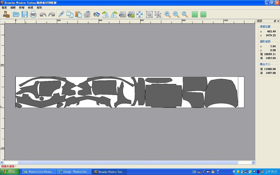
Task: Save the layout with the floppy disk icon
Action: coord(25,14)
